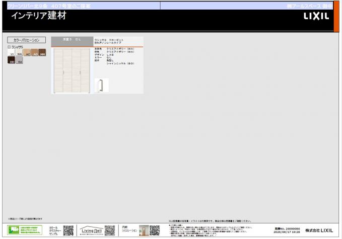The image size is (342, 239).
Task: Click the LIXIL logo in header
Action: [316, 16]
